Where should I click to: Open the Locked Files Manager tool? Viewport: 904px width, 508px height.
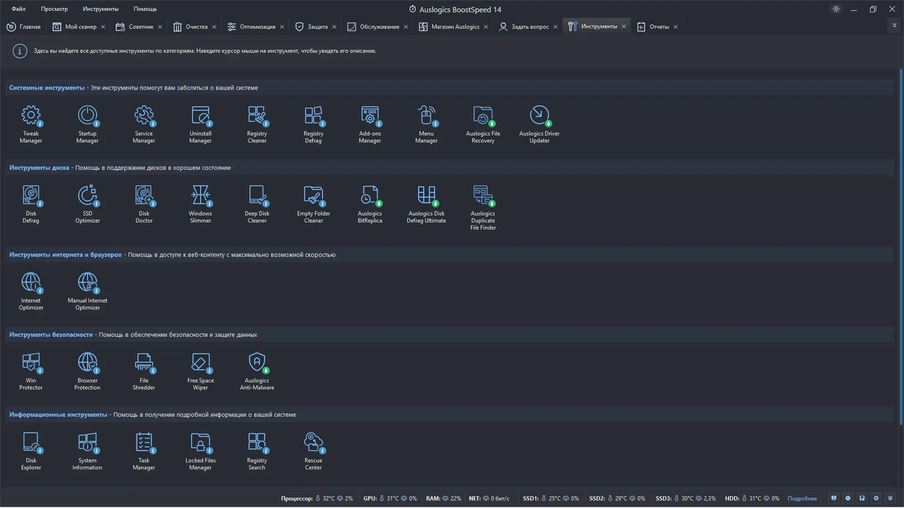(x=201, y=451)
